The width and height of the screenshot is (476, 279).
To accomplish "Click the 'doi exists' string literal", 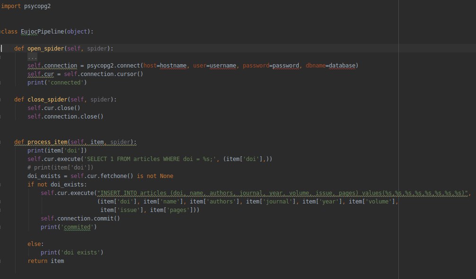I will 80,252.
